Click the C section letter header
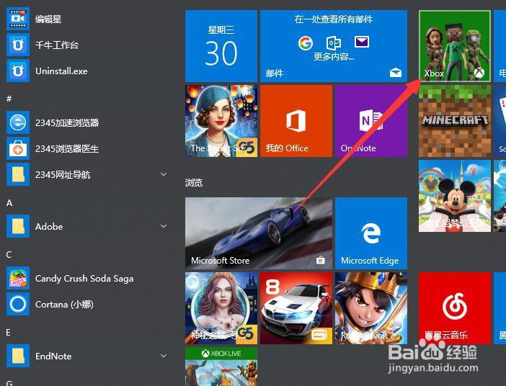506x386 pixels. (x=9, y=254)
